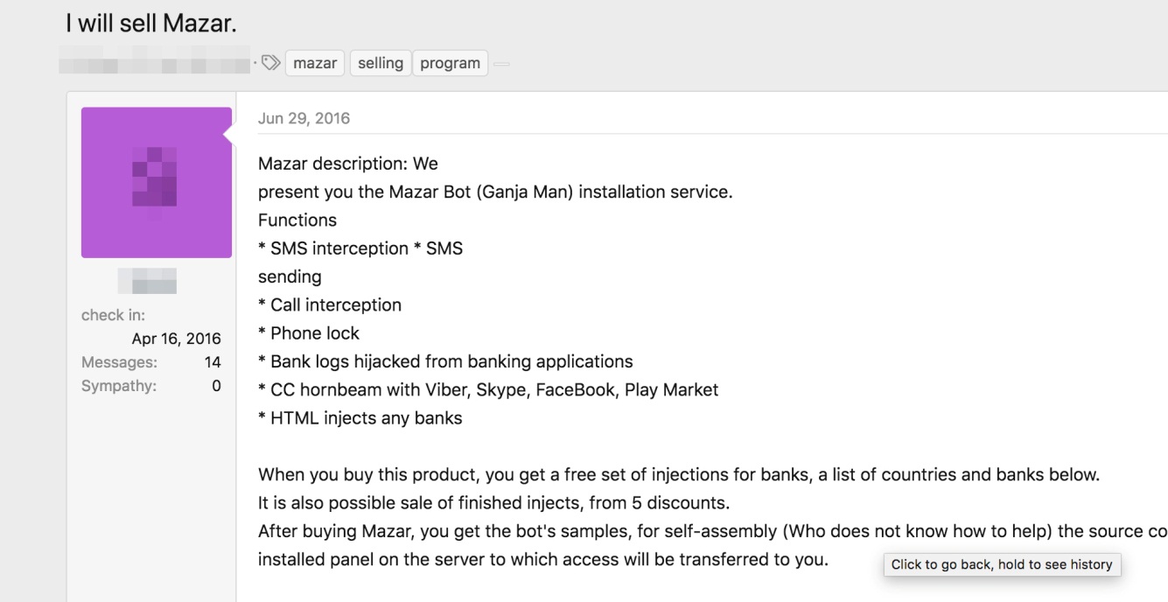1168x602 pixels.
Task: Open the 'selling' tag
Action: click(381, 63)
